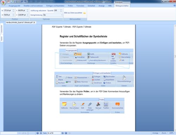Click the undo arrow in quick access toolbar
Viewport: 176px width, 135px height.
click(22, 2)
